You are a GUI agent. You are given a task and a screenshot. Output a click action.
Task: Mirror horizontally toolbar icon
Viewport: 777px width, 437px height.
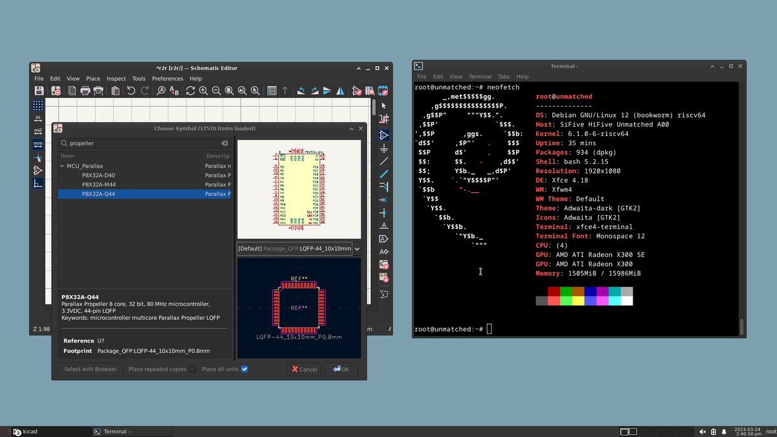[341, 91]
